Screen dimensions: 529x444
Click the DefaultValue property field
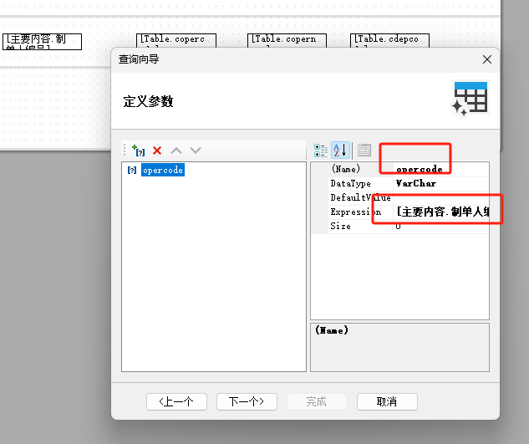click(440, 197)
